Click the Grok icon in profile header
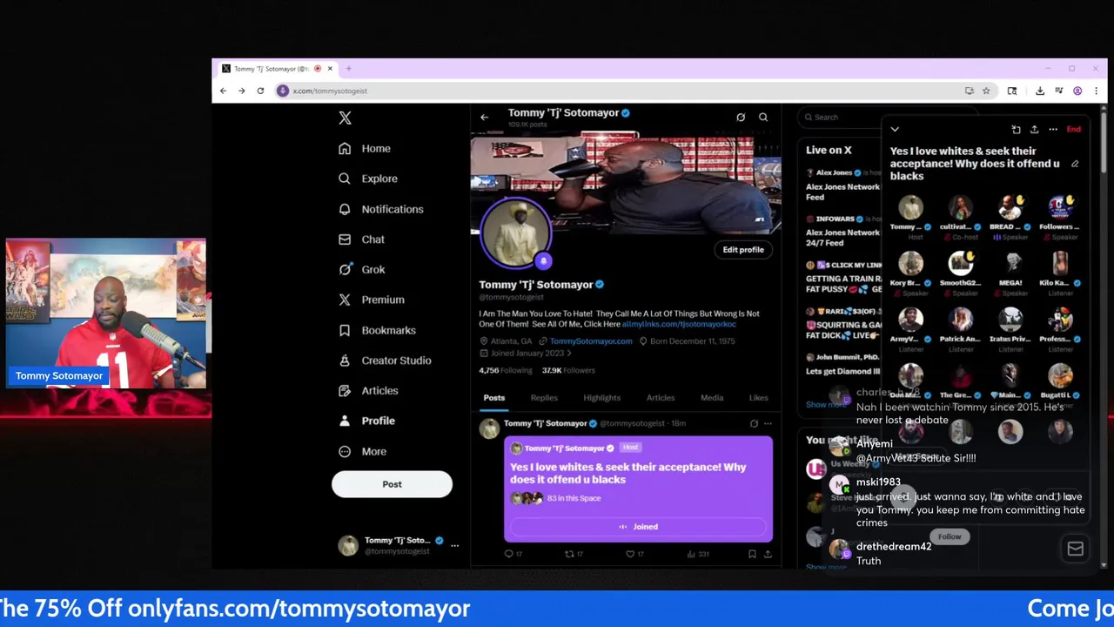 [x=741, y=117]
